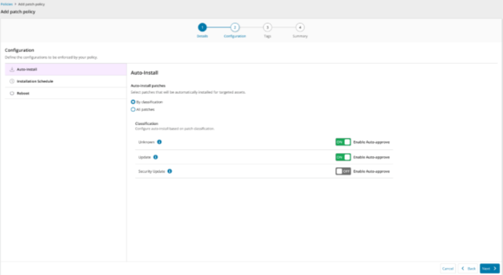Cancel the patch policy creation
The width and height of the screenshot is (503, 275).
point(447,268)
